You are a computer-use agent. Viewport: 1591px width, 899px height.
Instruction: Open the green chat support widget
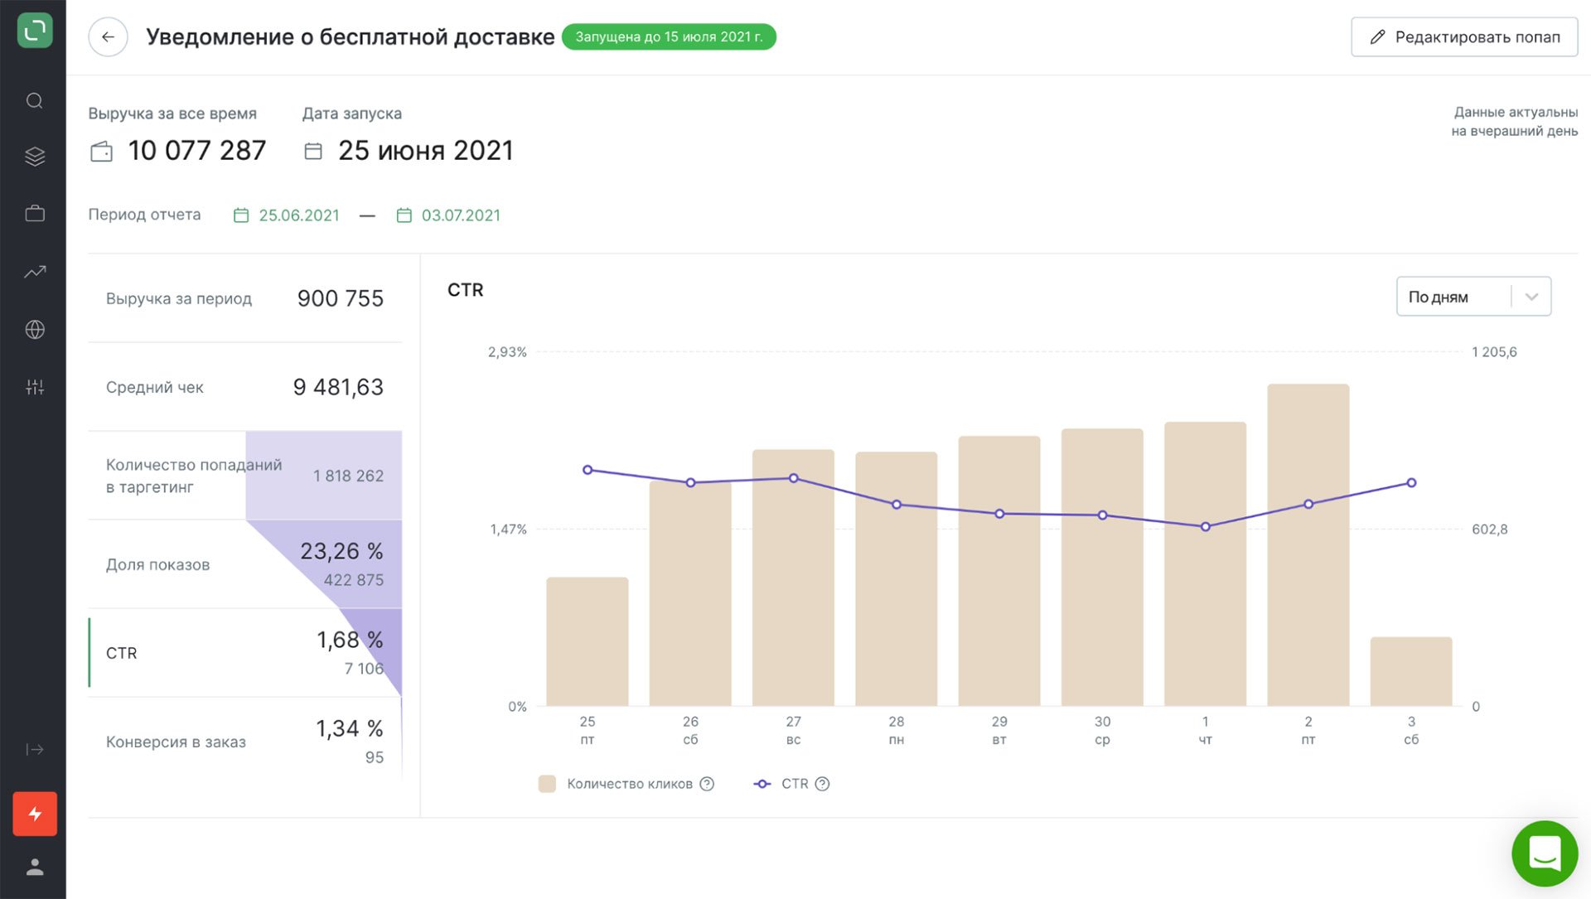click(x=1545, y=853)
